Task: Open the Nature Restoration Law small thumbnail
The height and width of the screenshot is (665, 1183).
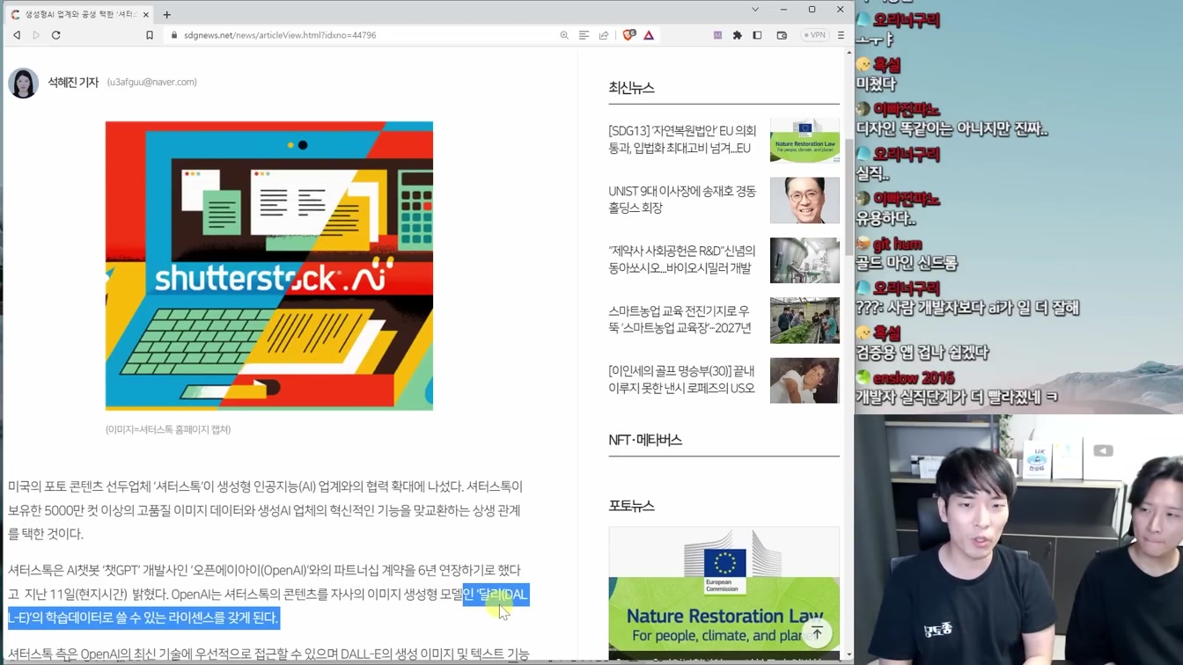Action: click(x=805, y=140)
